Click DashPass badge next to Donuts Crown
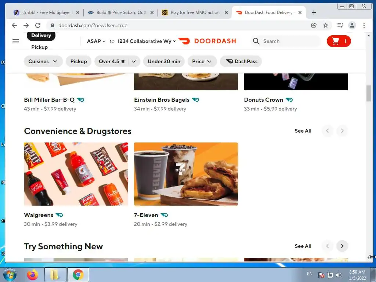Screen dimensions: 376x282 [x=289, y=100]
